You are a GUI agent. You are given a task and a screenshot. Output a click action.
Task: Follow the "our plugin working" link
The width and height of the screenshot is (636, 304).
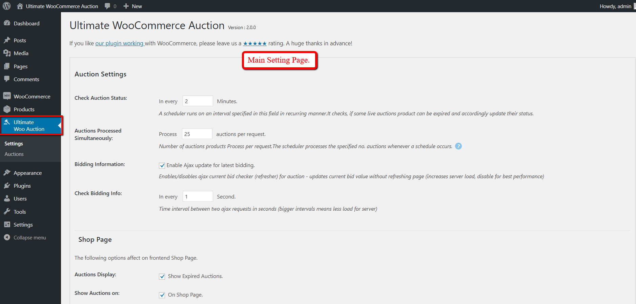pyautogui.click(x=120, y=43)
